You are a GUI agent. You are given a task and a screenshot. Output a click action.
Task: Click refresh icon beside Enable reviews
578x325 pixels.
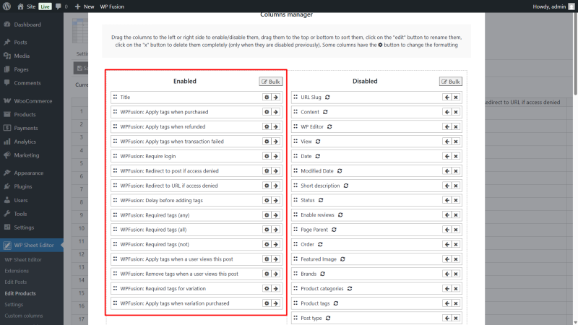[x=340, y=214]
